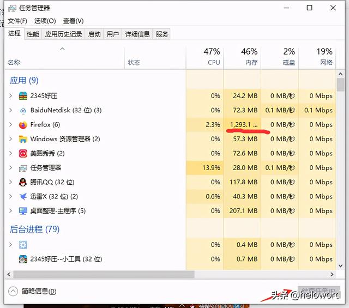Select the Firefox browser icon
The width and height of the screenshot is (349, 308).
(23, 125)
